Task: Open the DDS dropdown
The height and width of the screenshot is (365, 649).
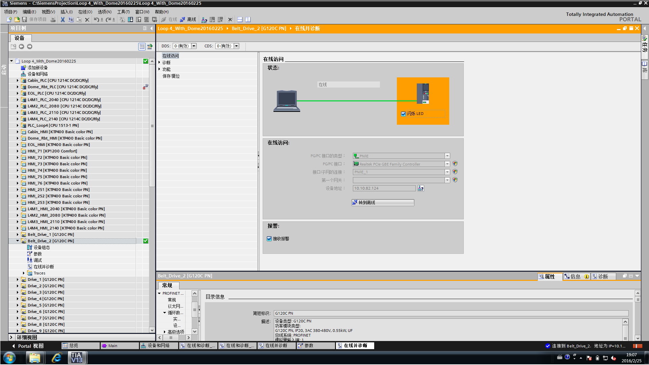Action: coord(194,46)
